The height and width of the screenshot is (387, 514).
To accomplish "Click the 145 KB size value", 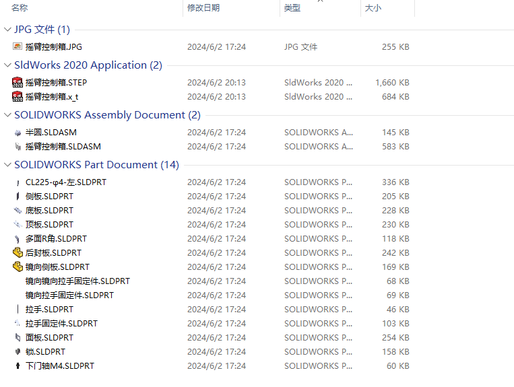I will [x=395, y=133].
